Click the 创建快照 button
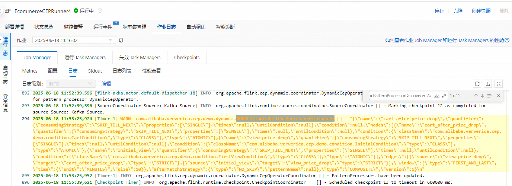The height and width of the screenshot is (186, 512). 481,11
